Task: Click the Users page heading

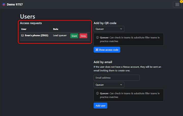Action: (x=27, y=16)
